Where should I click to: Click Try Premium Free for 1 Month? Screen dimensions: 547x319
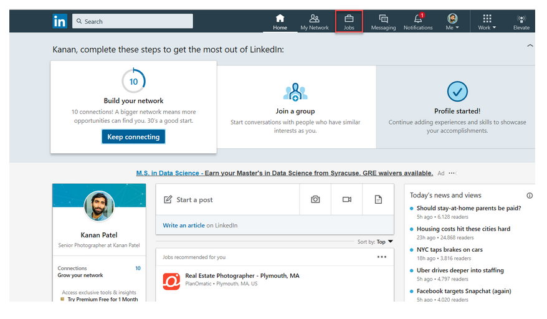tap(103, 299)
